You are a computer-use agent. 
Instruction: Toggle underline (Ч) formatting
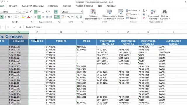(x=9, y=17)
